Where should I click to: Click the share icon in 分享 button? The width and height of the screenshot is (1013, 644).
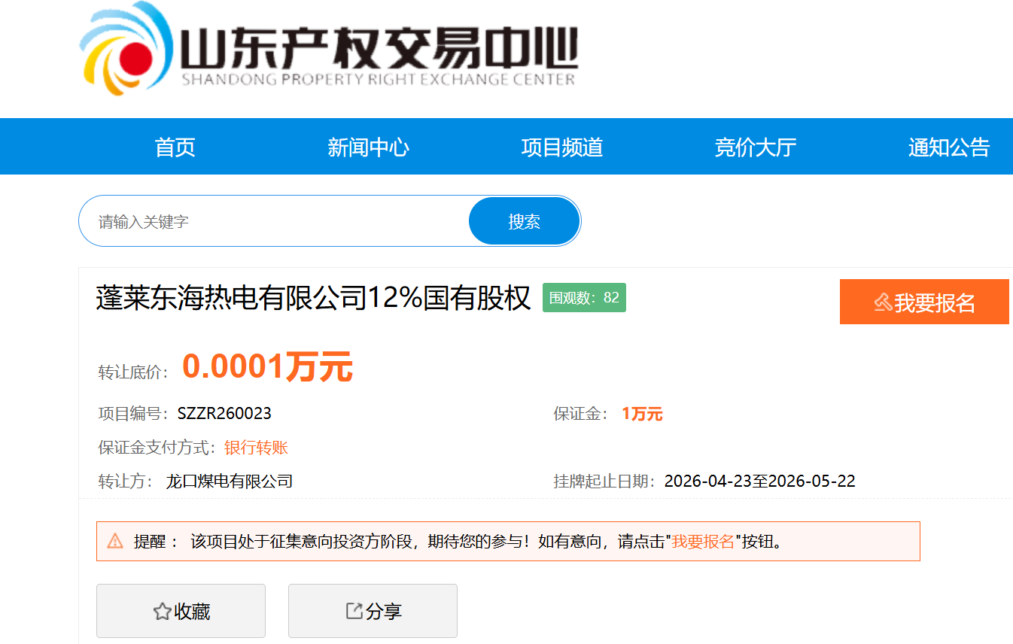click(354, 611)
